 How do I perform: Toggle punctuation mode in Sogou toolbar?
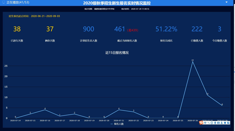coord(209,123)
